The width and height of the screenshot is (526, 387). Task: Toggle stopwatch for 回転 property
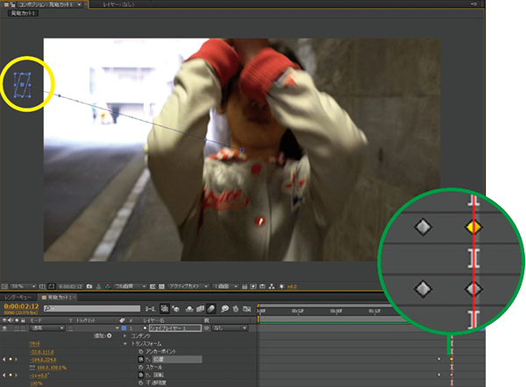tap(141, 375)
